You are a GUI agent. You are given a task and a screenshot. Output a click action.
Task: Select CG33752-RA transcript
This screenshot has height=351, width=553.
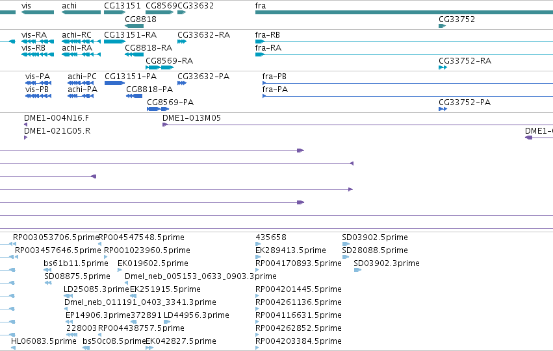pos(443,67)
